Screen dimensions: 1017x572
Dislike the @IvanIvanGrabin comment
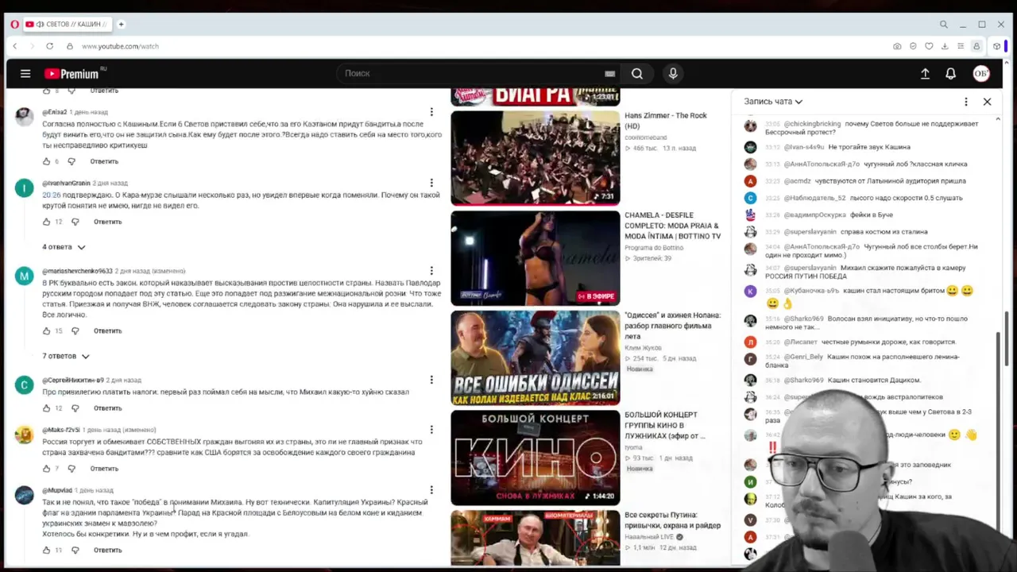[75, 222]
